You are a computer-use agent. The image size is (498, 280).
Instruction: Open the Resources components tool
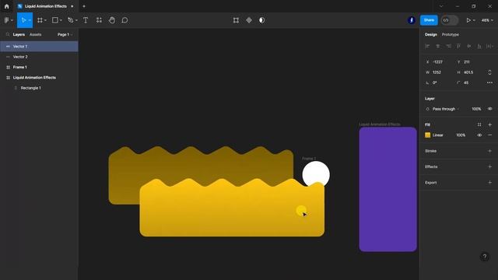[99, 20]
